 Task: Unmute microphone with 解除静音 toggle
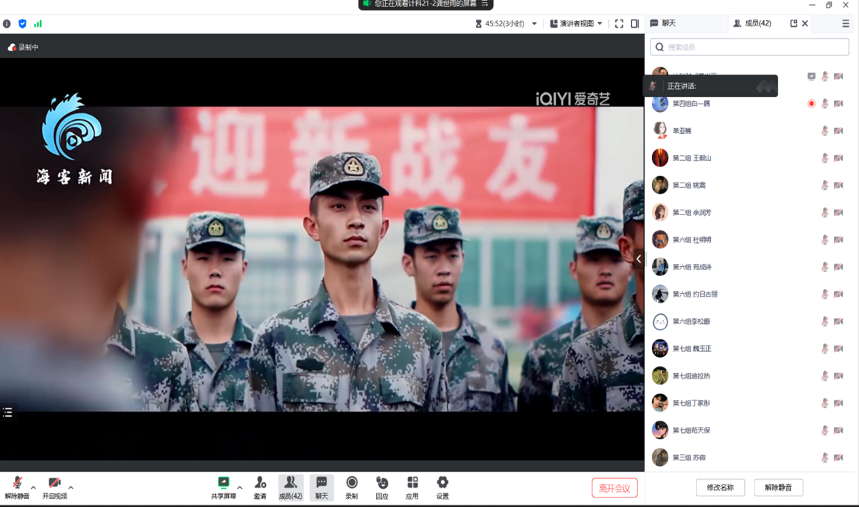[x=17, y=483]
